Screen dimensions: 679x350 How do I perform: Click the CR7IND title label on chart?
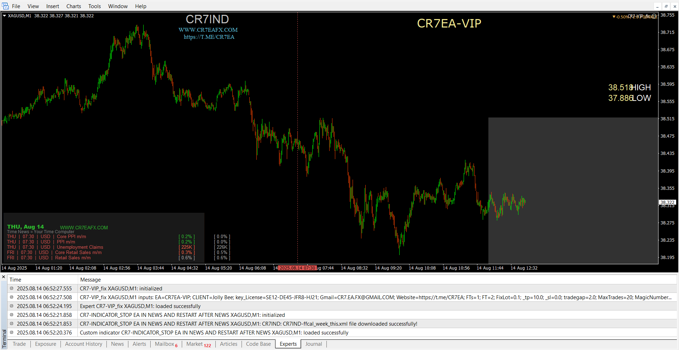(x=208, y=19)
